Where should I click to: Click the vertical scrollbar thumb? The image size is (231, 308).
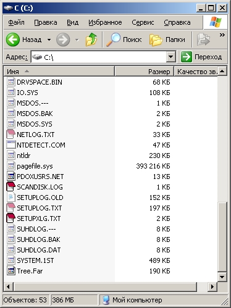pos(222,236)
